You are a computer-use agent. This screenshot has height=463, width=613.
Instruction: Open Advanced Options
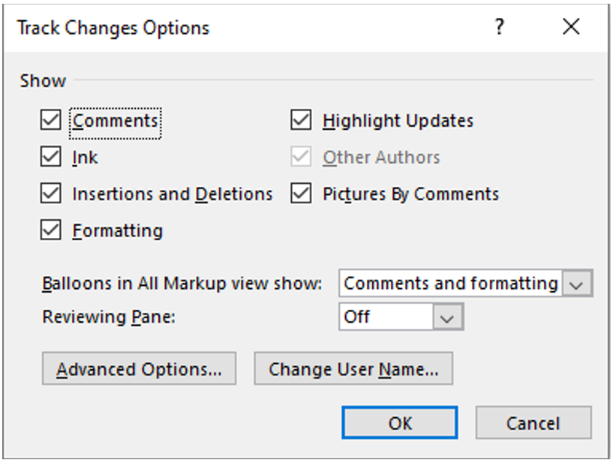pos(139,369)
